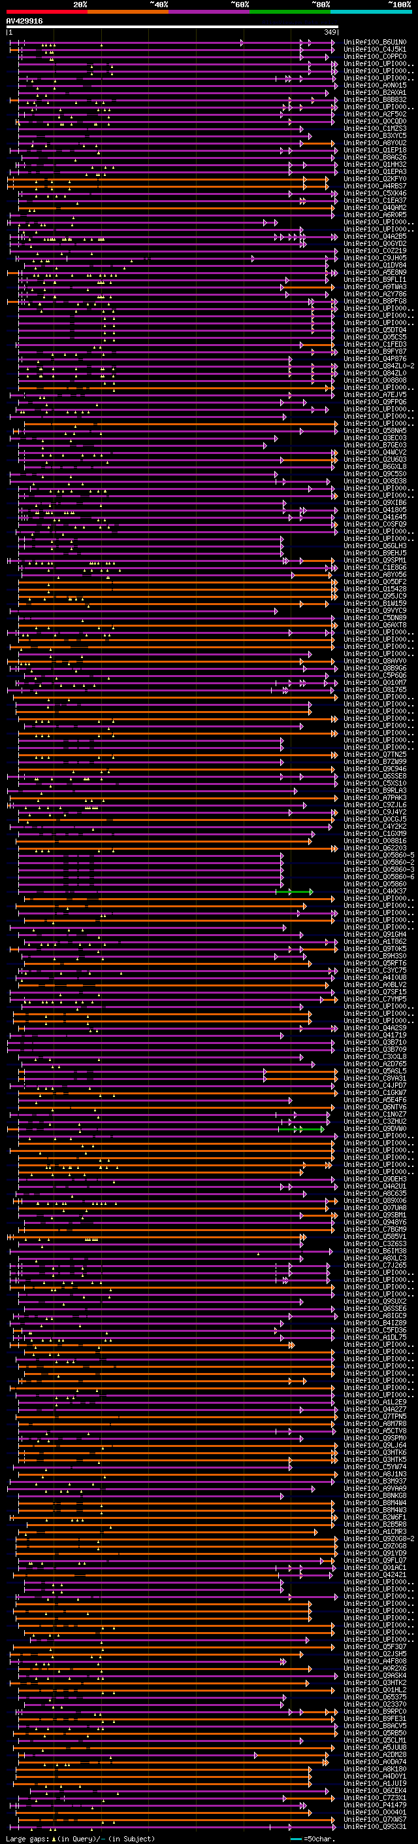
Task: Select label UniRef100_Q15428
Action: (x=375, y=589)
